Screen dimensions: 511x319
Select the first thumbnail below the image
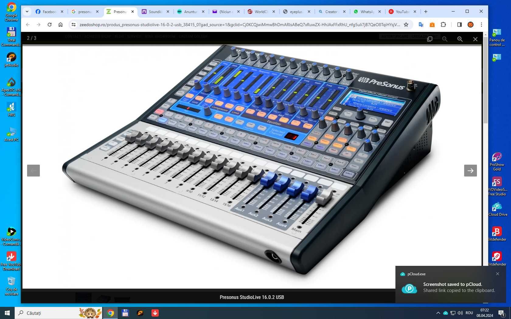point(83,297)
